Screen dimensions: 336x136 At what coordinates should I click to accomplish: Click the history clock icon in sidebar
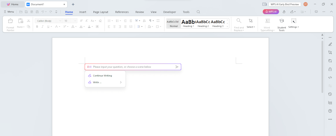(330, 94)
